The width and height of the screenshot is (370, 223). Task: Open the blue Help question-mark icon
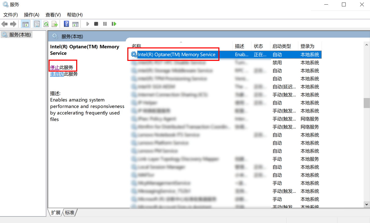[x=66, y=24]
